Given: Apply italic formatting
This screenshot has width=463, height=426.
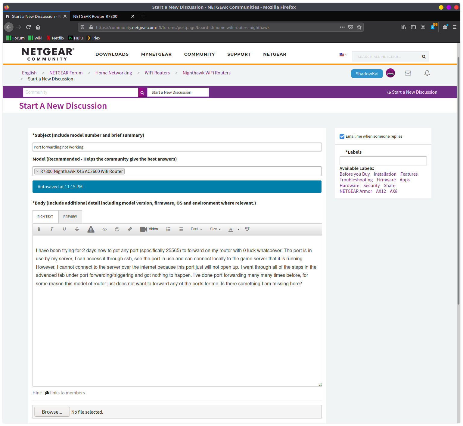Looking at the screenshot, I should click(x=51, y=229).
